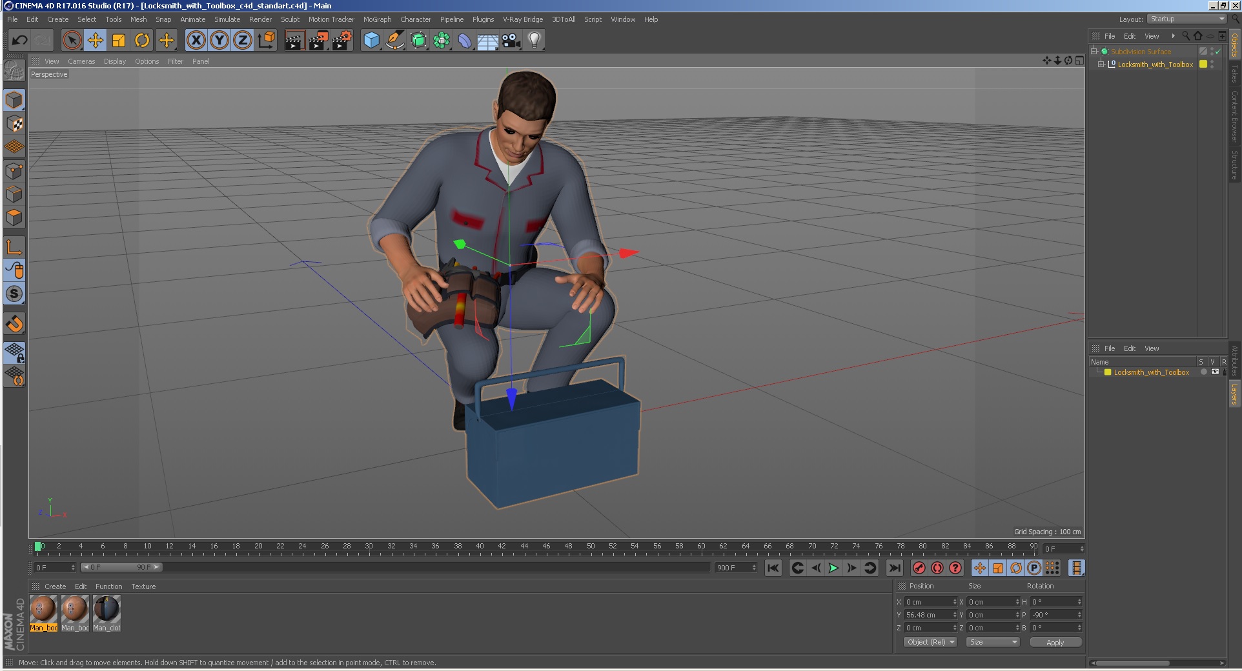Image resolution: width=1242 pixels, height=671 pixels.
Task: Switch to Polygons mode
Action: coord(14,217)
